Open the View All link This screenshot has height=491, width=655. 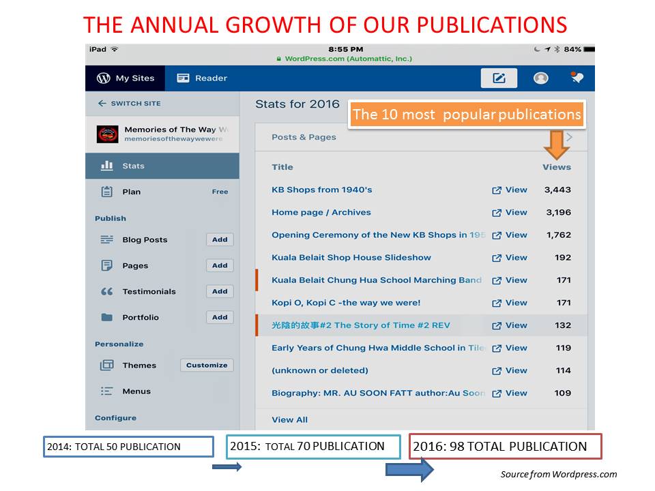point(289,420)
